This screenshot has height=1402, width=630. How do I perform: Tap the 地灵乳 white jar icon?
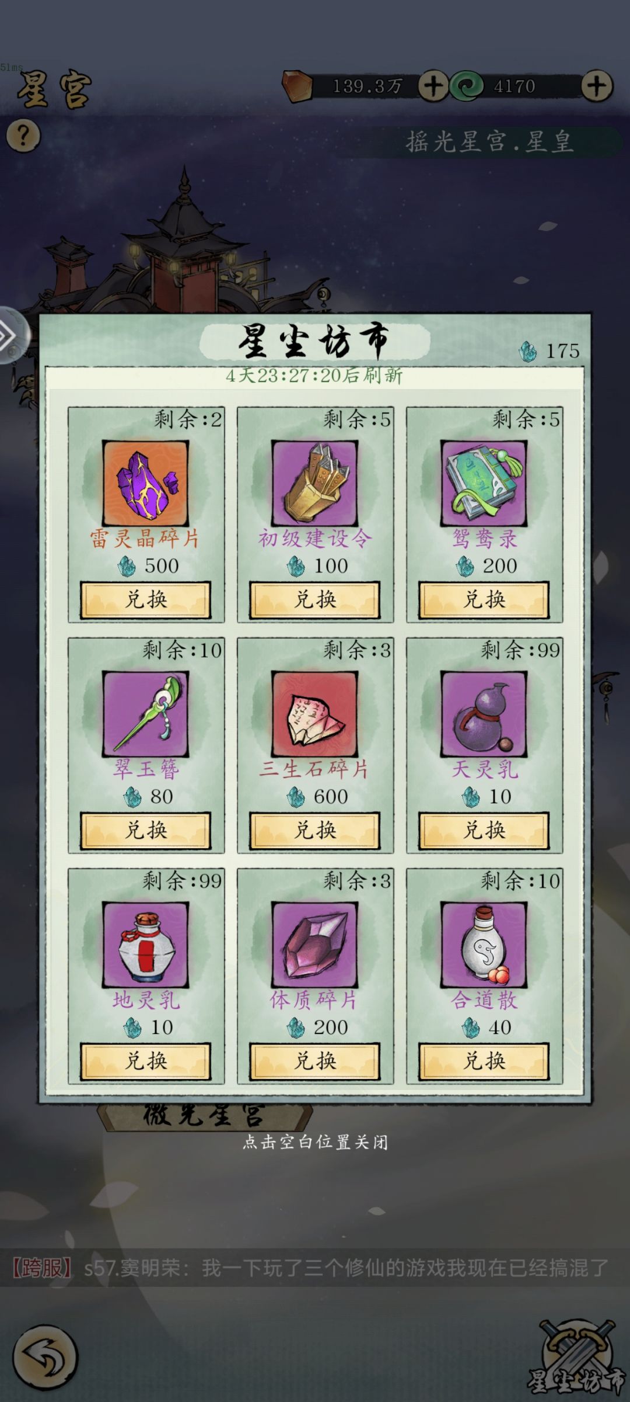click(x=146, y=945)
